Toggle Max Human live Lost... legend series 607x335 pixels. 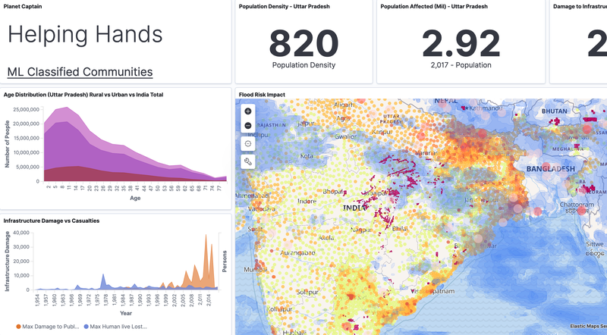(x=115, y=327)
